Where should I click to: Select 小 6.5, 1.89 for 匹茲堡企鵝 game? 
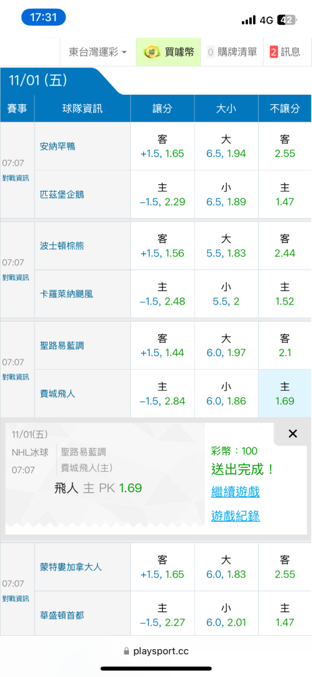(226, 195)
